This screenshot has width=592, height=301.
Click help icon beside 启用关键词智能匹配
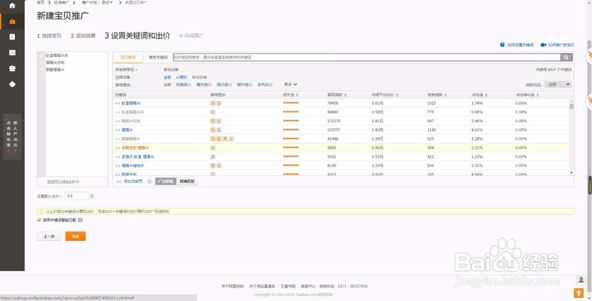pos(80,220)
